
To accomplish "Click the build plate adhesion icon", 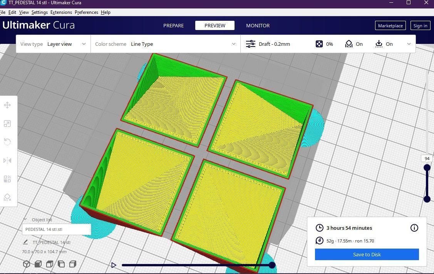I will point(379,44).
